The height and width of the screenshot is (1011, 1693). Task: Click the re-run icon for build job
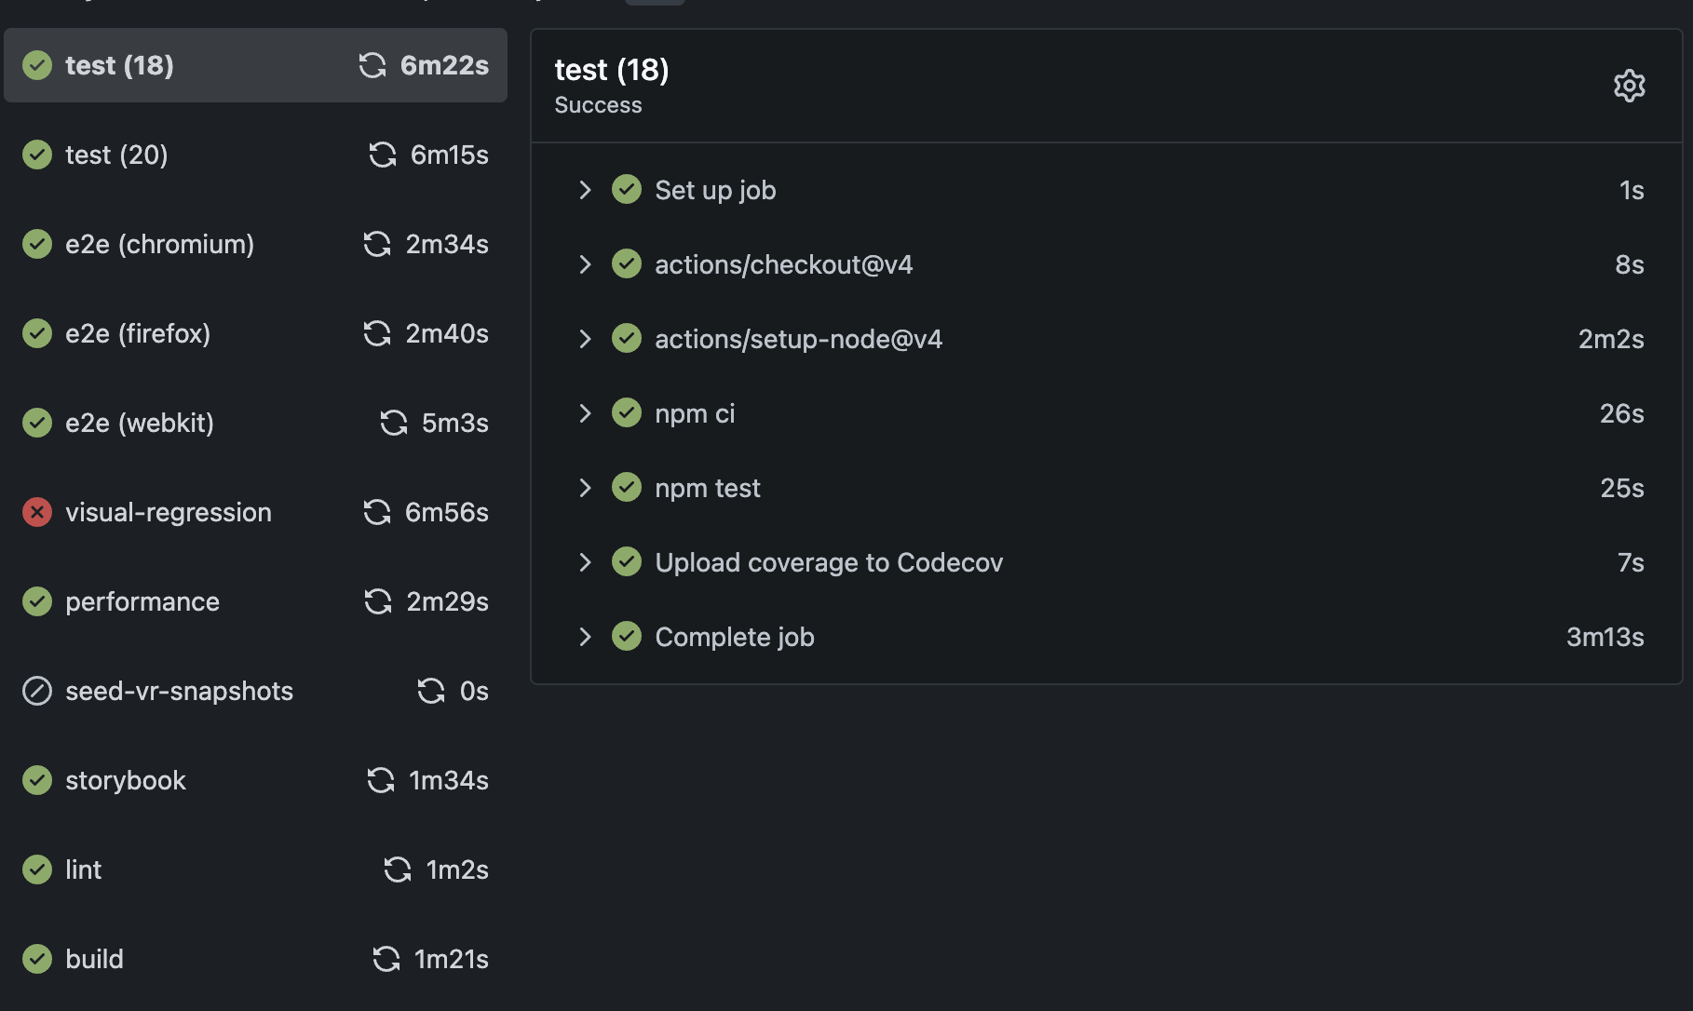pyautogui.click(x=386, y=959)
